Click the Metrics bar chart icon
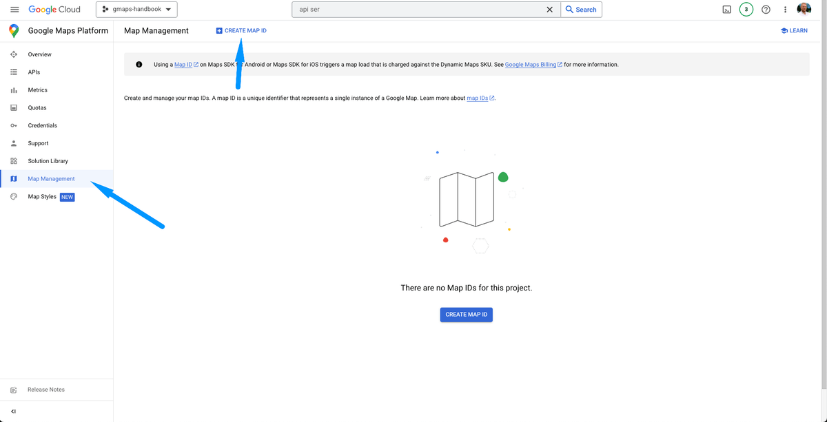This screenshot has width=827, height=422. [x=14, y=90]
